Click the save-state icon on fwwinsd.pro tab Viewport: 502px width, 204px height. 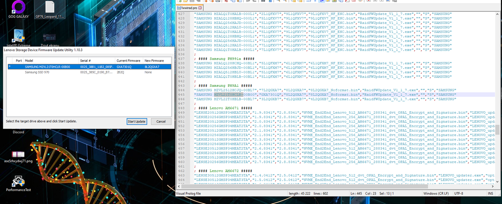click(x=179, y=7)
